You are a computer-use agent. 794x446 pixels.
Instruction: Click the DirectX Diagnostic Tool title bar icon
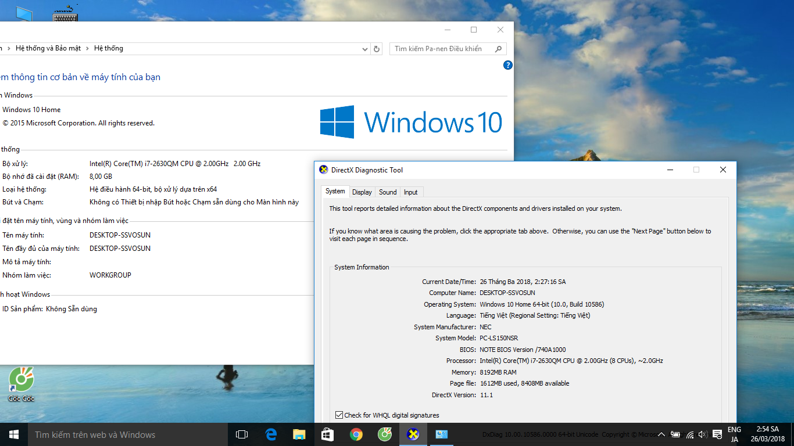324,170
